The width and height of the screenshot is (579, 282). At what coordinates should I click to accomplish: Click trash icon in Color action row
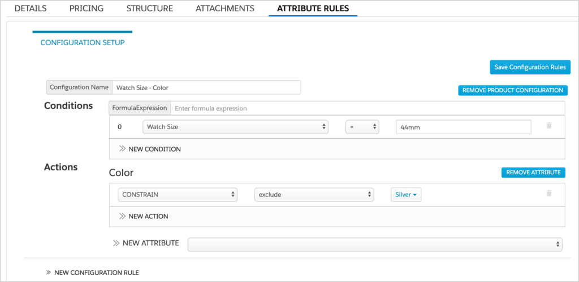click(548, 193)
